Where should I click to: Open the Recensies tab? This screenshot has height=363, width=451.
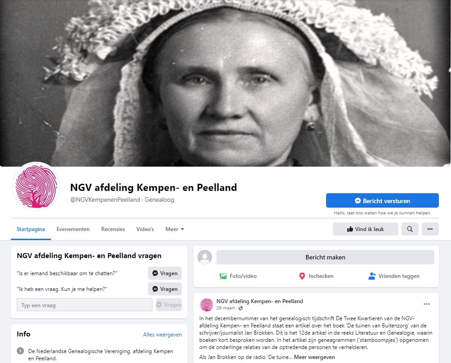point(113,229)
